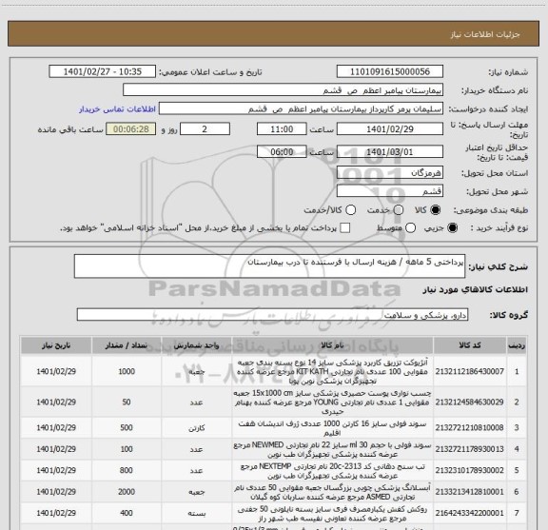Click item code 2132721210810008
Image resolution: width=548 pixels, height=530 pixels.
tap(469, 427)
